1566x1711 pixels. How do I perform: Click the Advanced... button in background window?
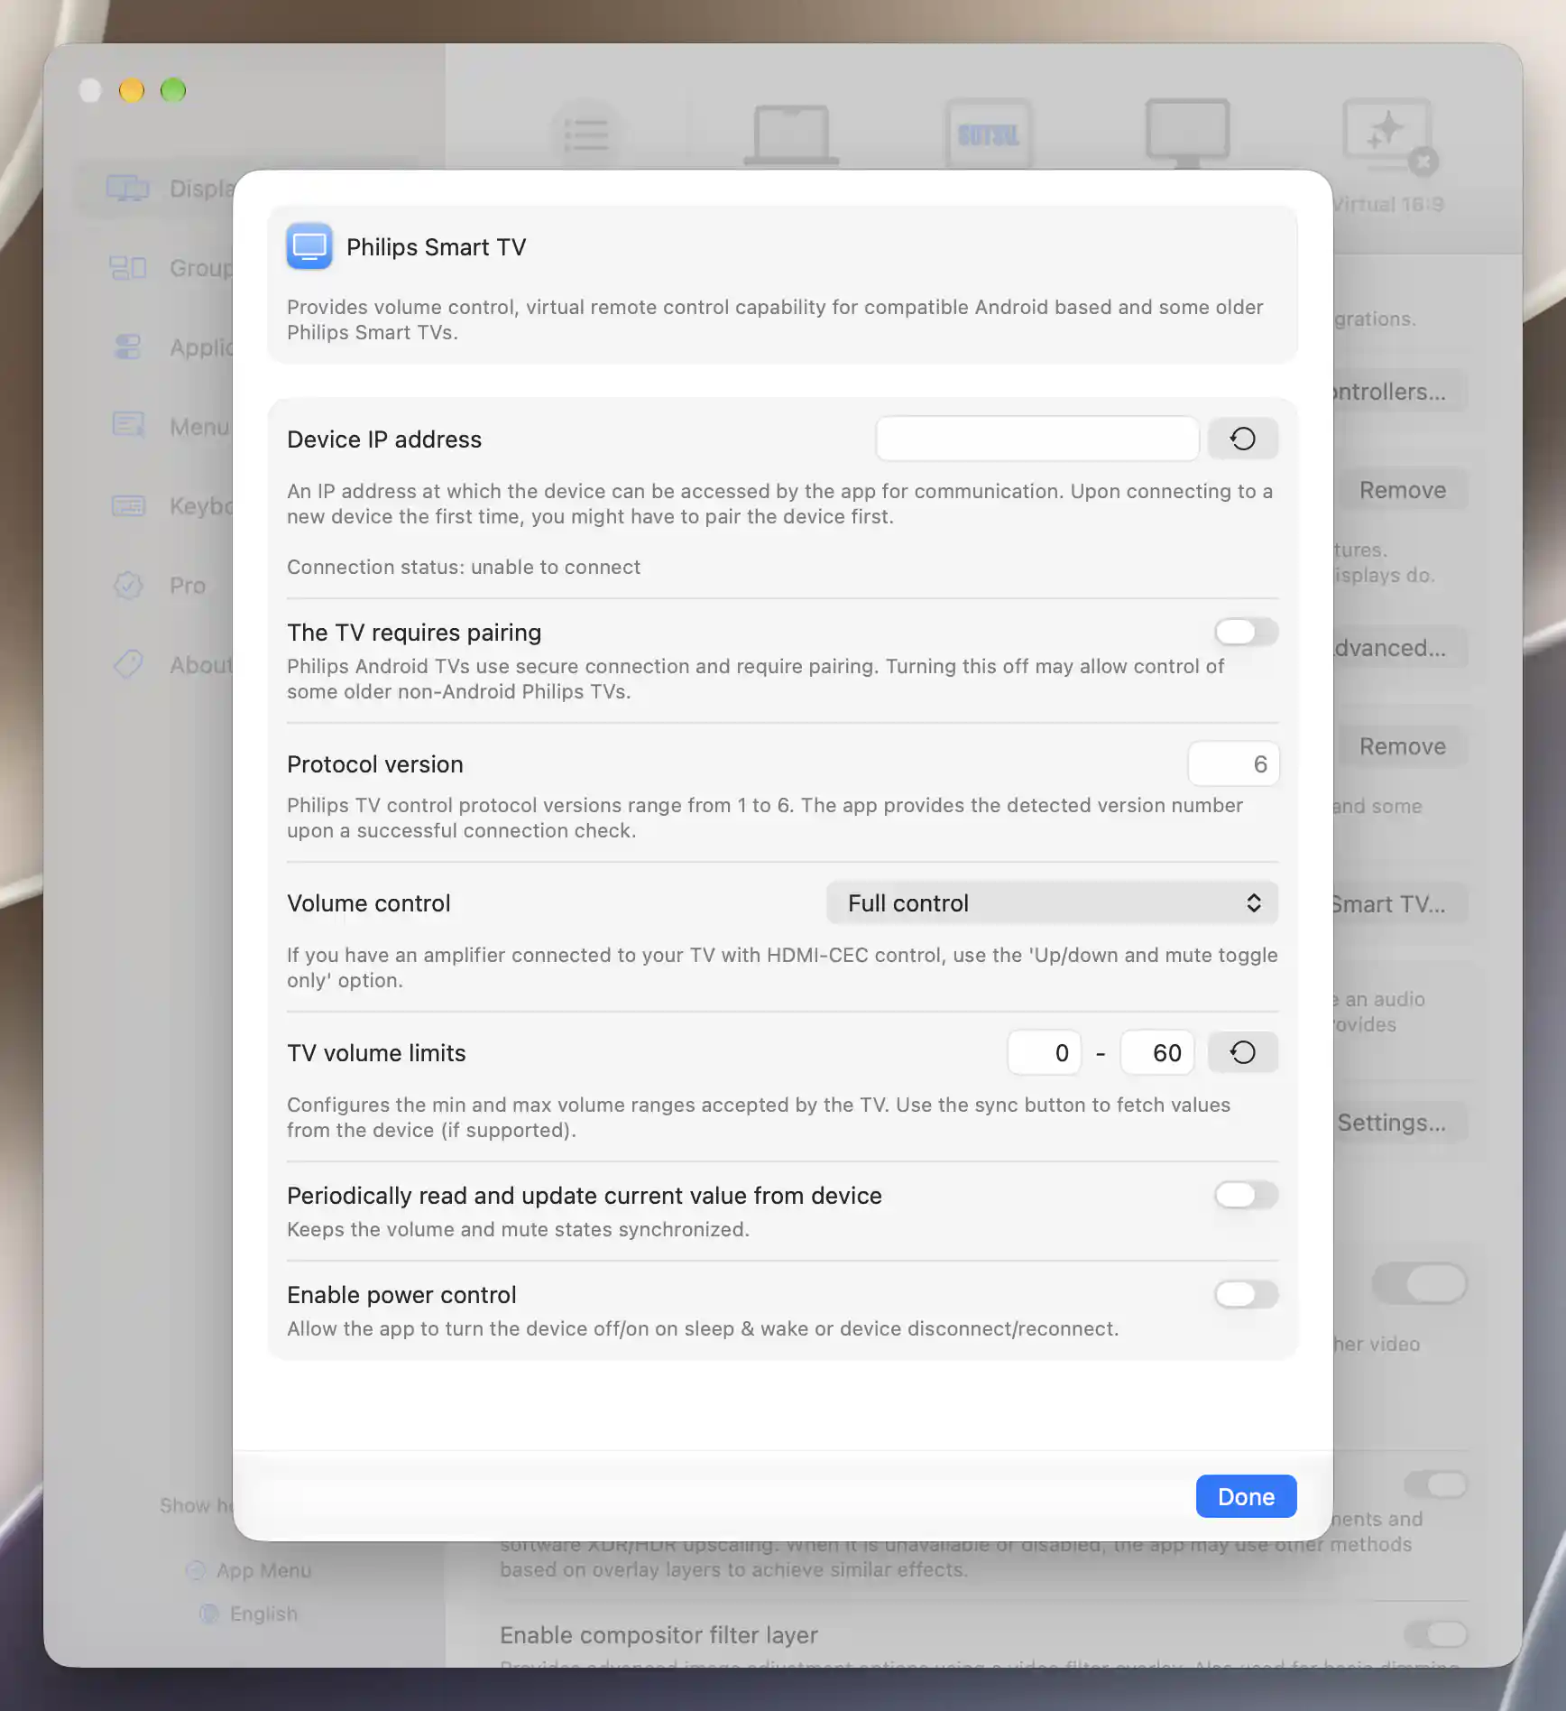(1399, 648)
